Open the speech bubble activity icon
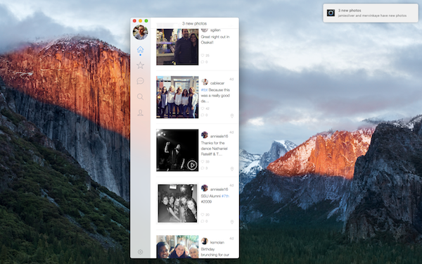The height and width of the screenshot is (264, 422). [x=140, y=81]
